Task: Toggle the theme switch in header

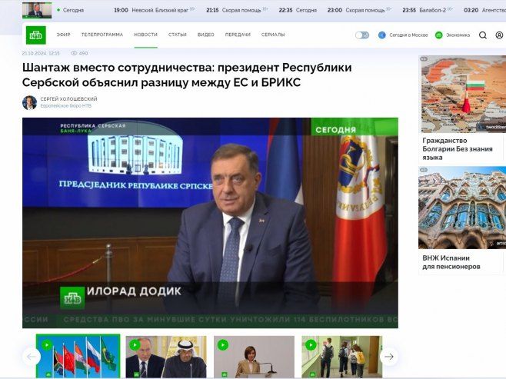Action: pos(361,35)
